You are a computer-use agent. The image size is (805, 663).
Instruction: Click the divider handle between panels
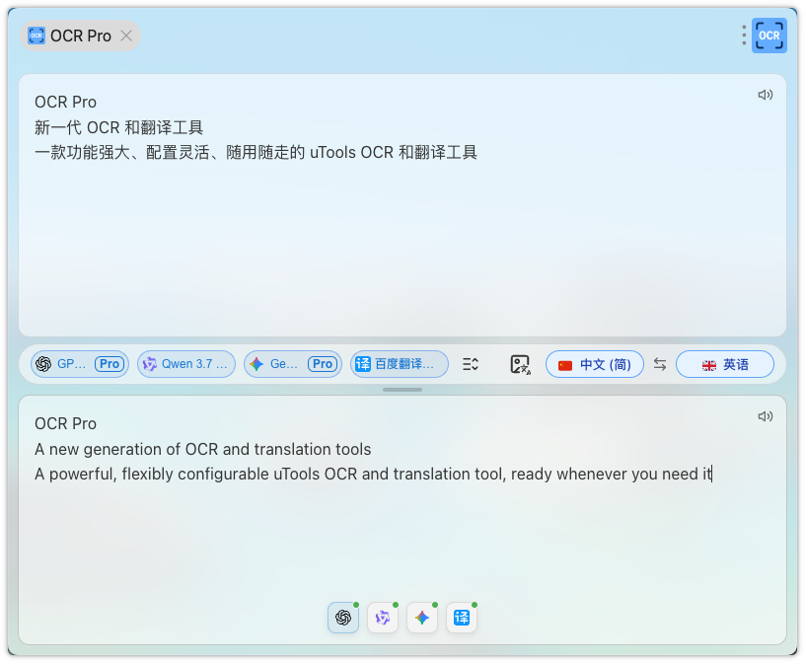402,390
